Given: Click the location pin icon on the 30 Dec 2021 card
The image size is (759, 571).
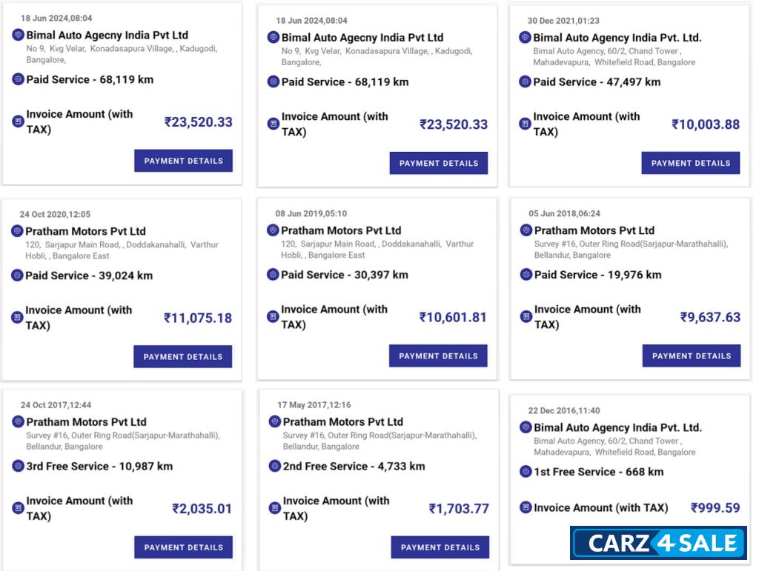Looking at the screenshot, I should [525, 37].
